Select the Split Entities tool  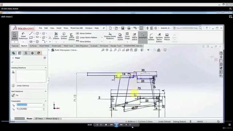point(151,37)
